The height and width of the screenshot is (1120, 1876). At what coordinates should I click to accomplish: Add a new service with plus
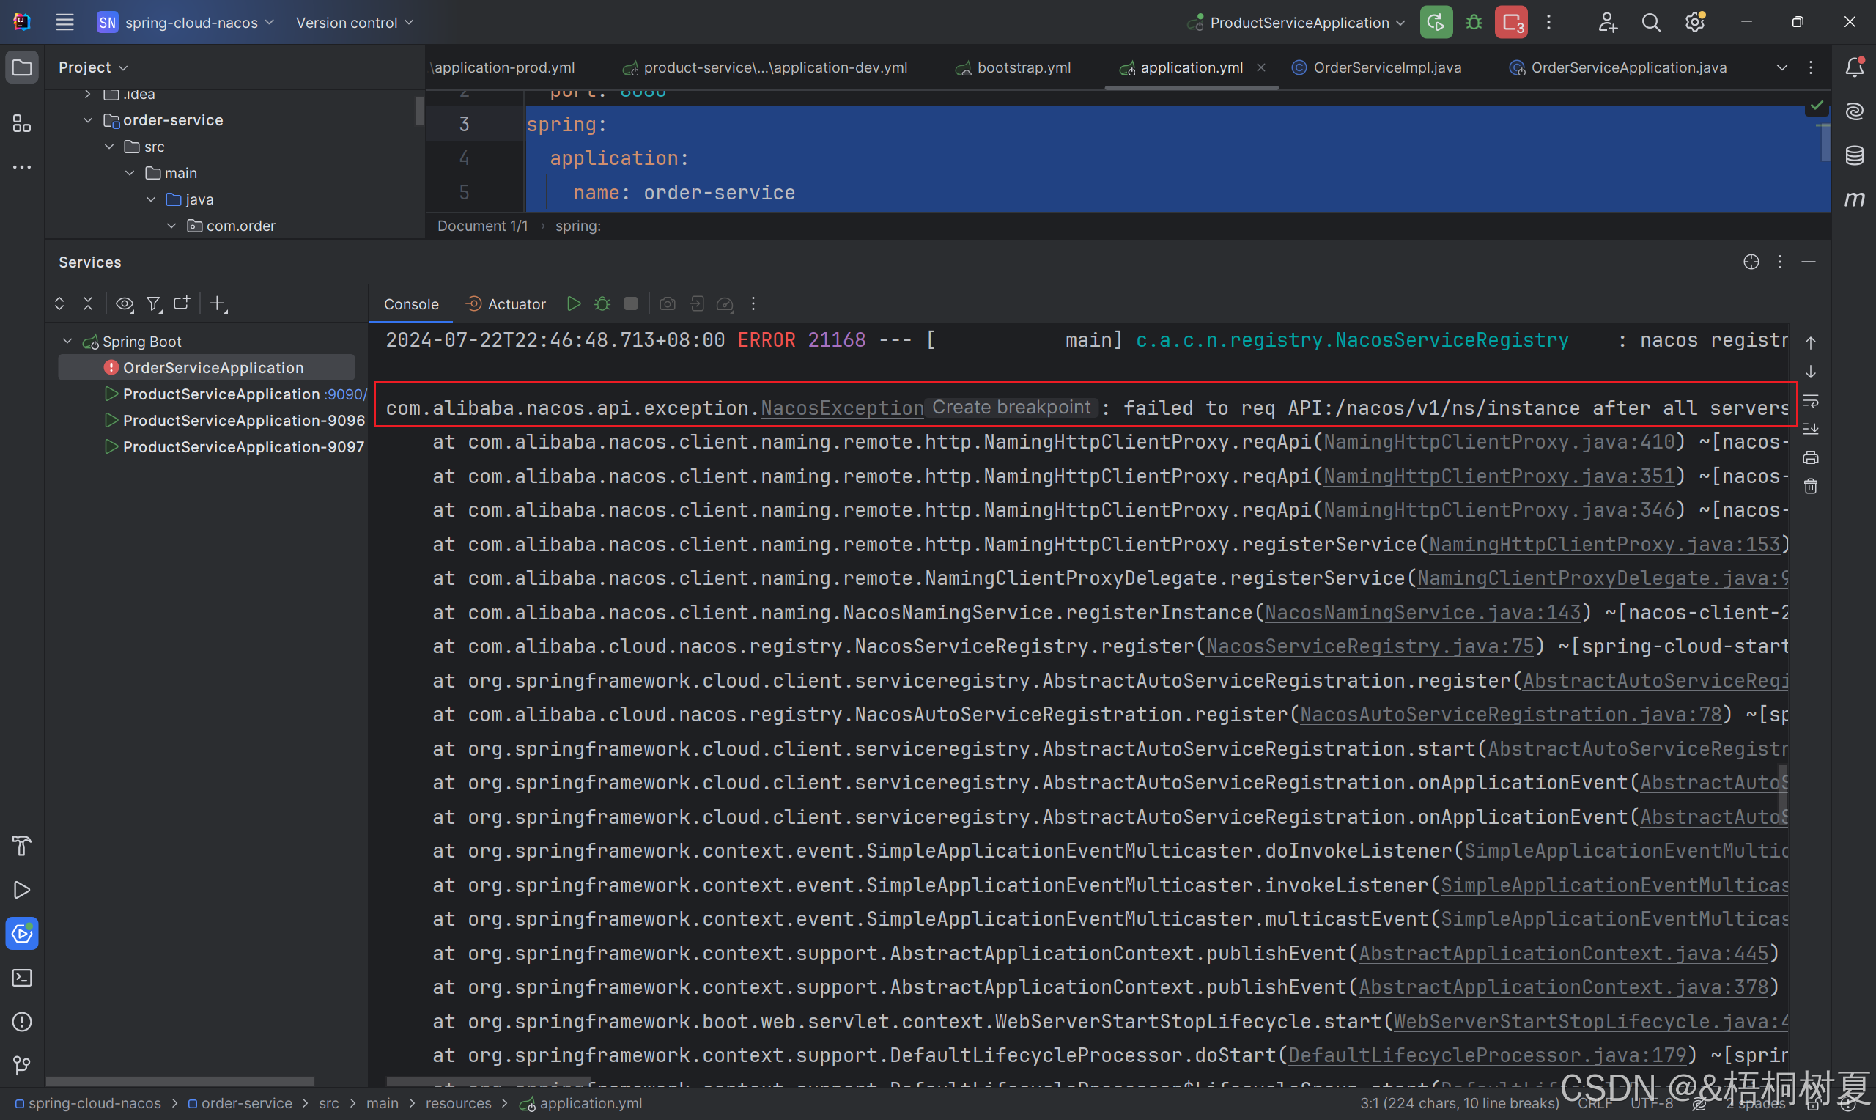point(218,303)
